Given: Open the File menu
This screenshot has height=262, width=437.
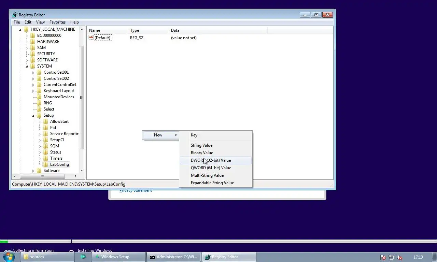Looking at the screenshot, I should (16, 22).
